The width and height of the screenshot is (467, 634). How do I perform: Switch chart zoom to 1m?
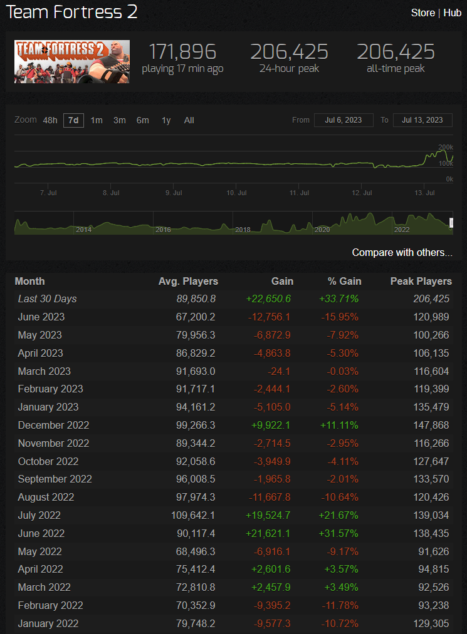click(x=97, y=121)
